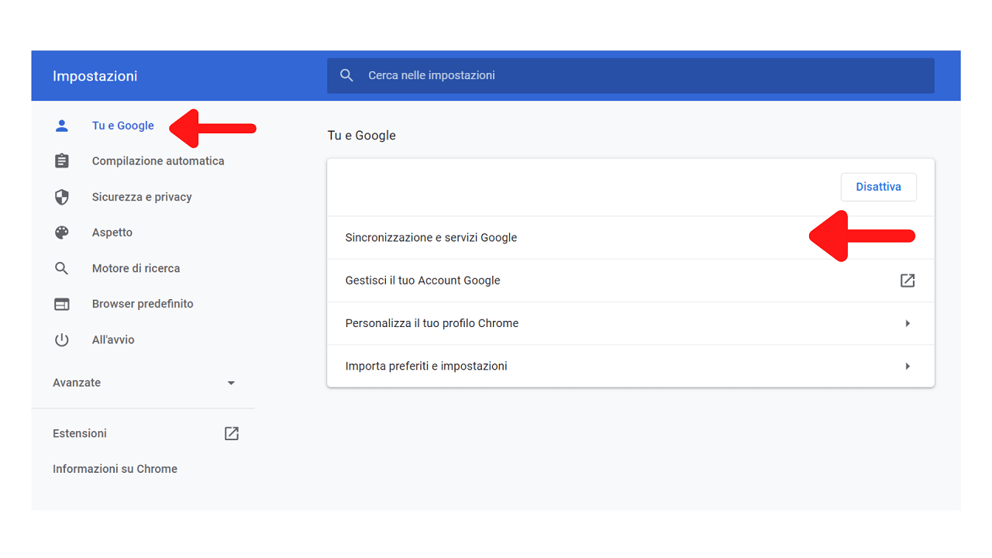Click the external link icon next to Estensioni
The height and width of the screenshot is (558, 992).
tap(231, 433)
